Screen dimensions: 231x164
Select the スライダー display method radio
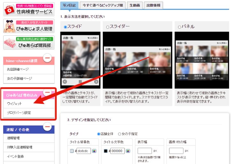pos(108,27)
